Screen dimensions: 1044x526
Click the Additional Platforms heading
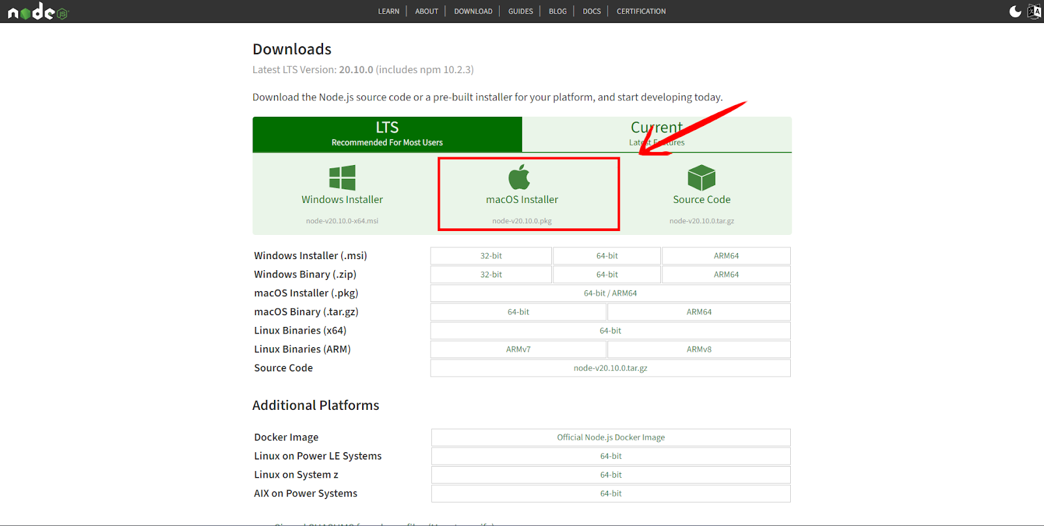click(x=316, y=405)
